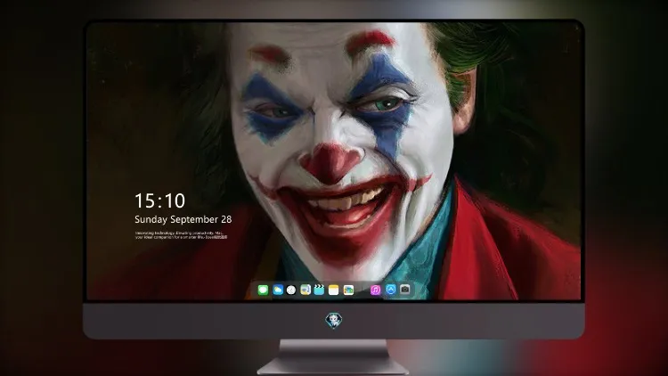This screenshot has width=668, height=376.
Task: Open the pink iTunes Music app
Action: (x=375, y=290)
